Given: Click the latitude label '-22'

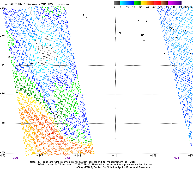Looking at the screenshot, I should 2,36.
